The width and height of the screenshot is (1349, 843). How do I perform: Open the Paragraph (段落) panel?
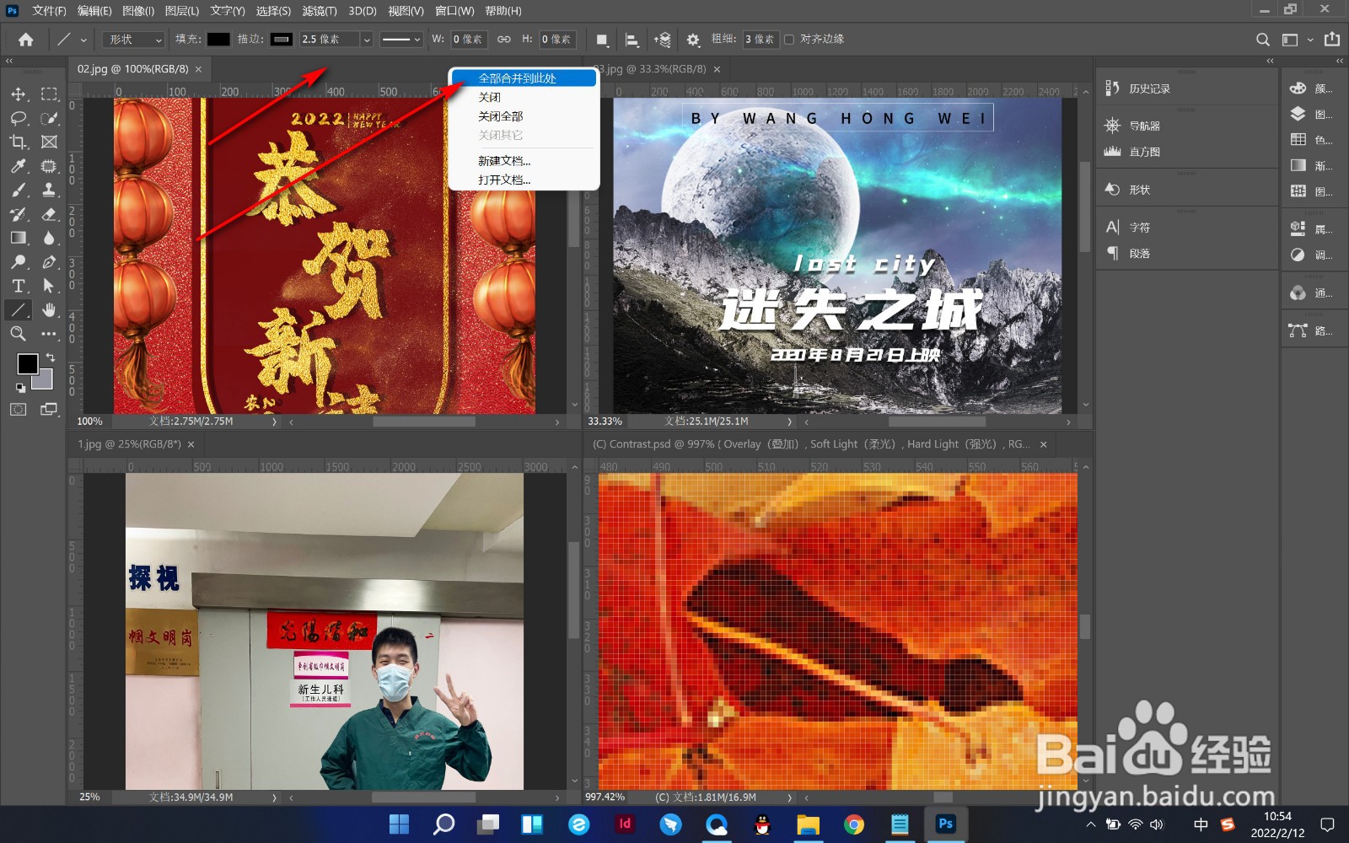coord(1127,253)
